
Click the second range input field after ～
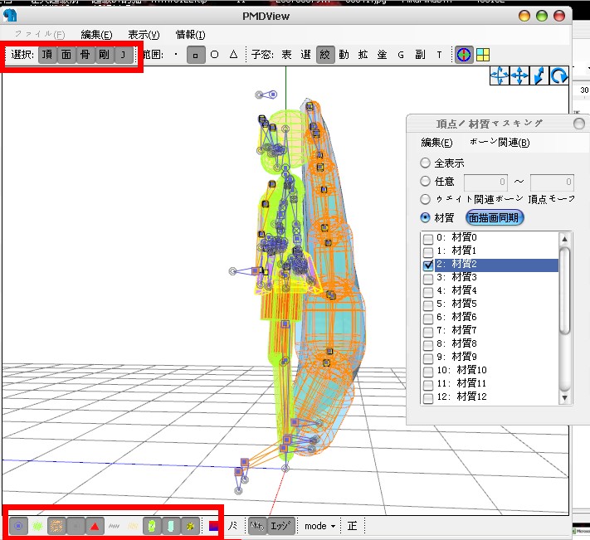552,182
